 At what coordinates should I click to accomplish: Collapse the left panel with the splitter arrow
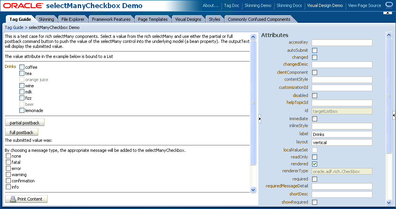pyautogui.click(x=259, y=119)
